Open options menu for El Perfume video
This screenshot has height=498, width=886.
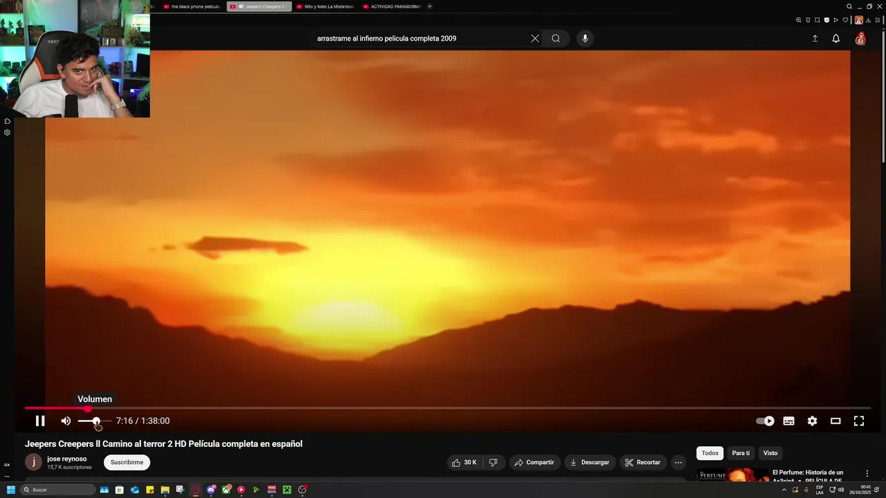click(x=867, y=474)
